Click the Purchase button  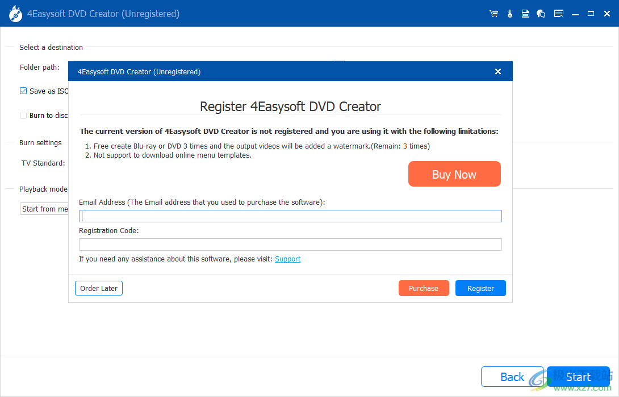point(424,288)
